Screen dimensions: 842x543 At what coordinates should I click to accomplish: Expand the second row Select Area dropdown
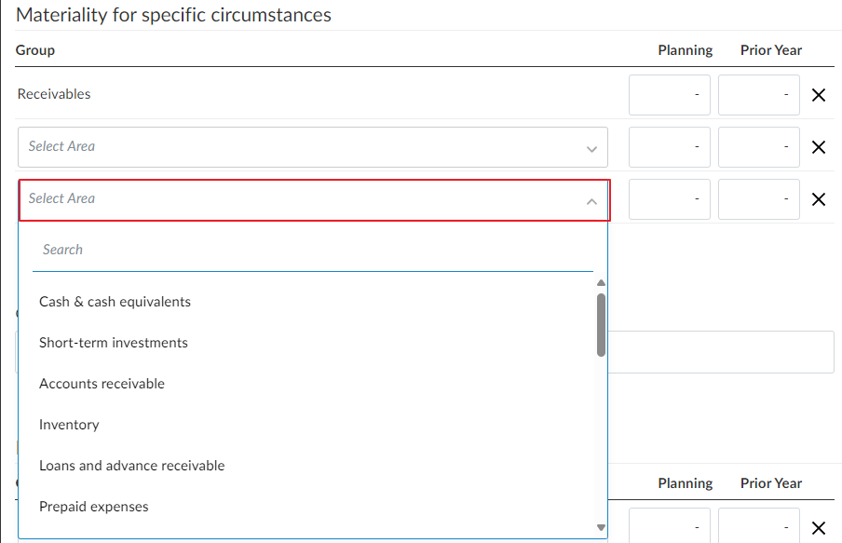[x=312, y=147]
